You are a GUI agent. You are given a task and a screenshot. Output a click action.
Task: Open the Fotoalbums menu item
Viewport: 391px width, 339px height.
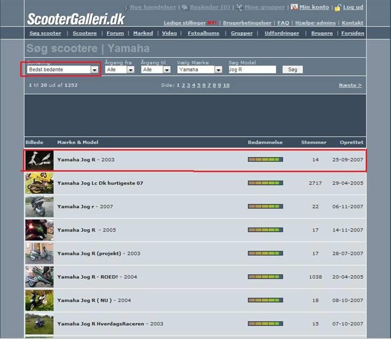(204, 33)
